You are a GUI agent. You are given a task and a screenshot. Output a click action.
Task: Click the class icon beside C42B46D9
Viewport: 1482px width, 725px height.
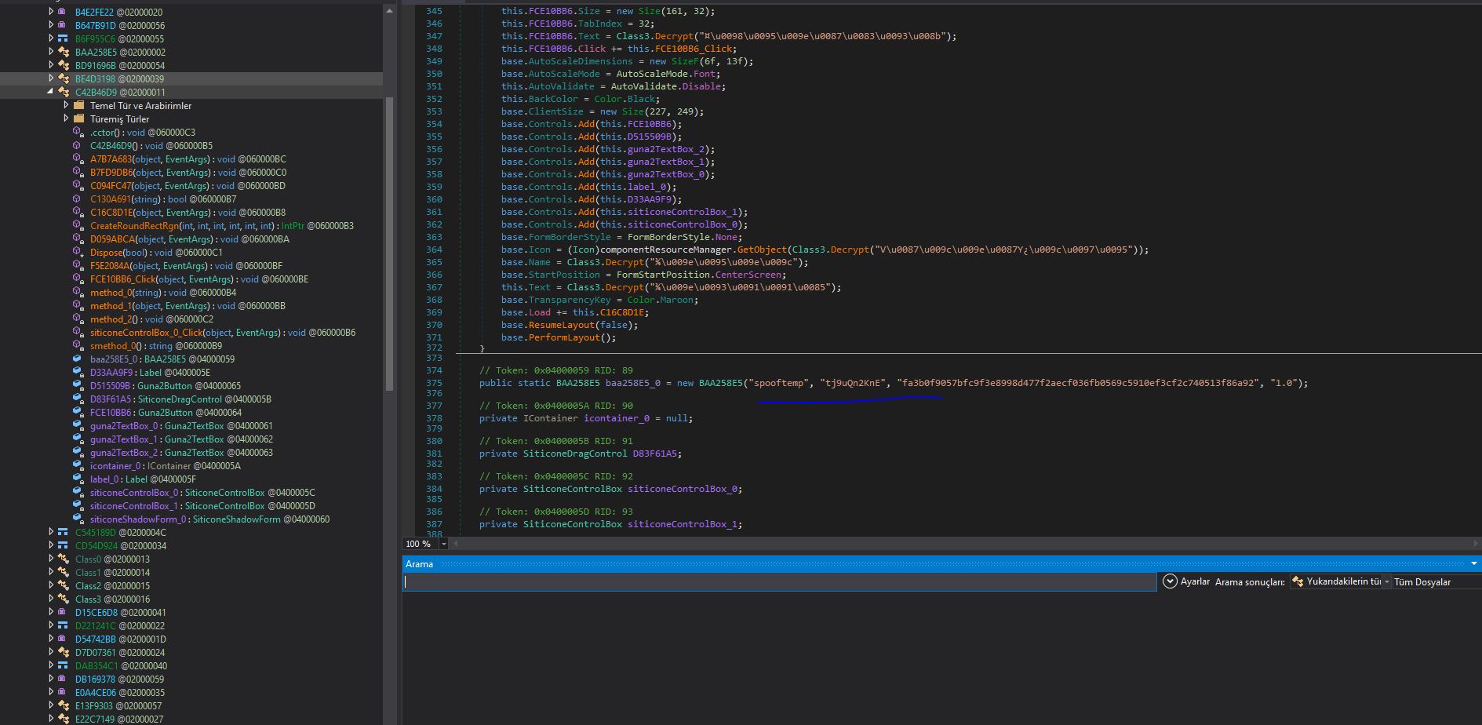pyautogui.click(x=63, y=93)
